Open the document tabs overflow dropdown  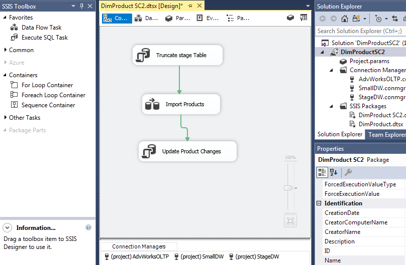click(x=308, y=6)
